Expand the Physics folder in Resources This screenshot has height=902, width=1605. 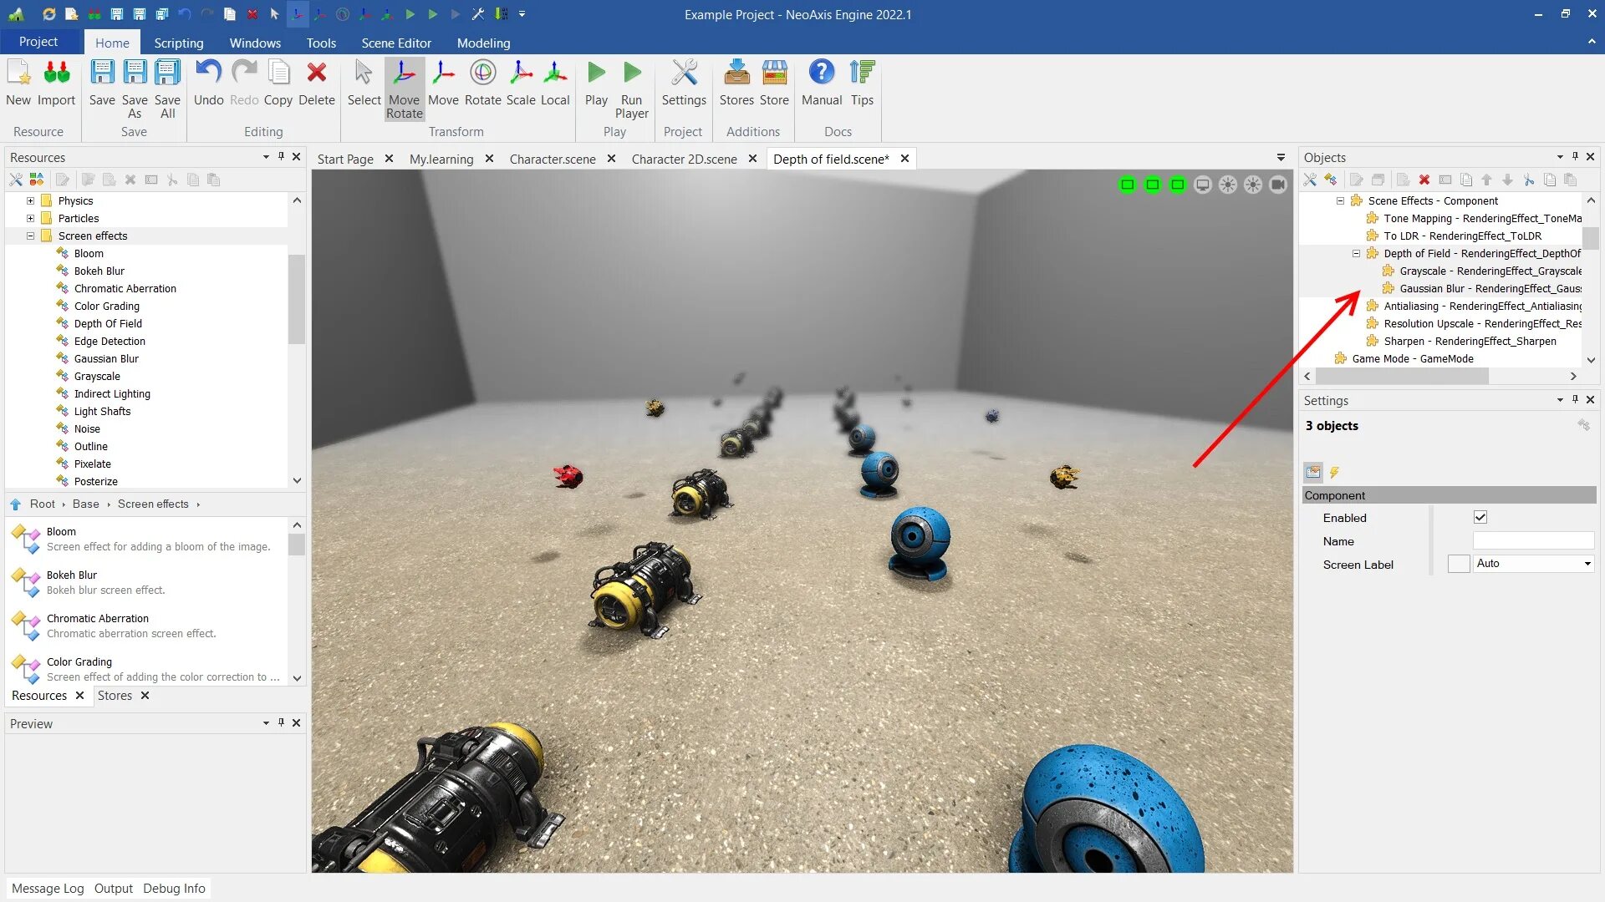30,200
